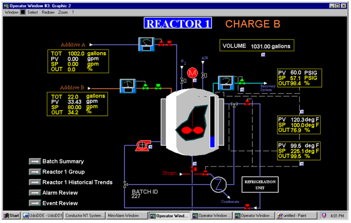Click the Additive A SP value 0.00
351x223 pixels.
point(73,64)
